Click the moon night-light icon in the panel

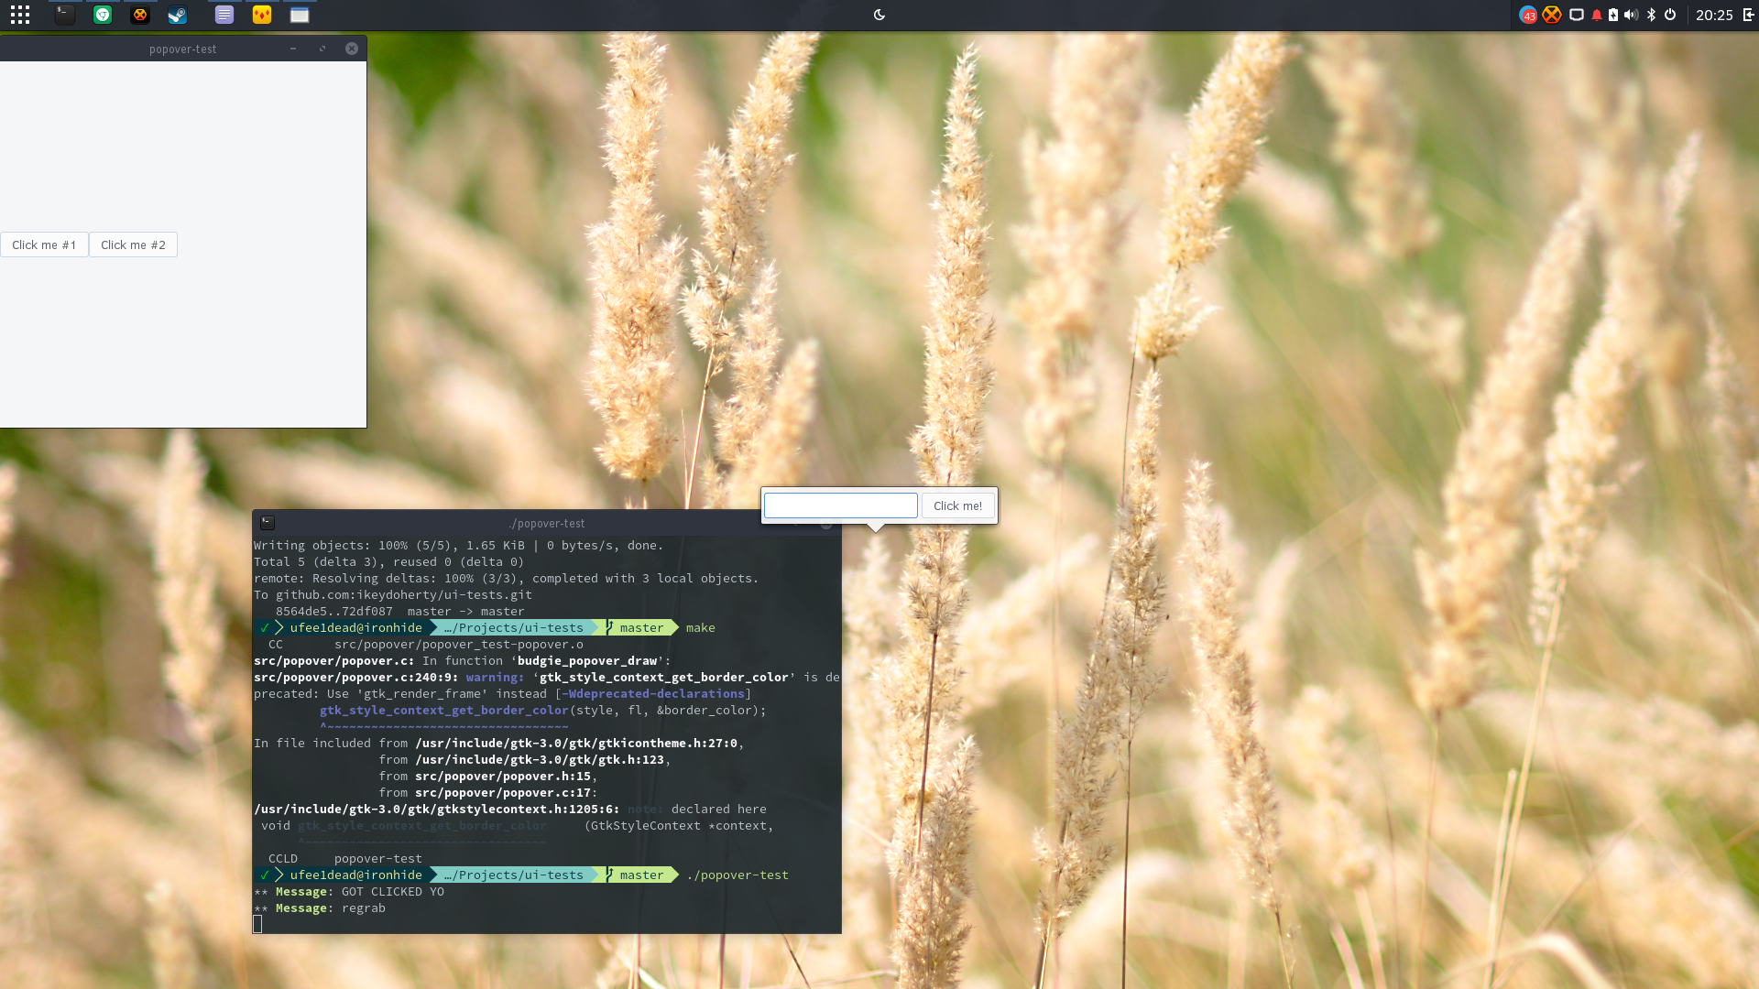879,15
